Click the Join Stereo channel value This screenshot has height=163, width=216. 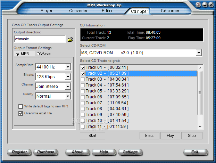(47, 87)
